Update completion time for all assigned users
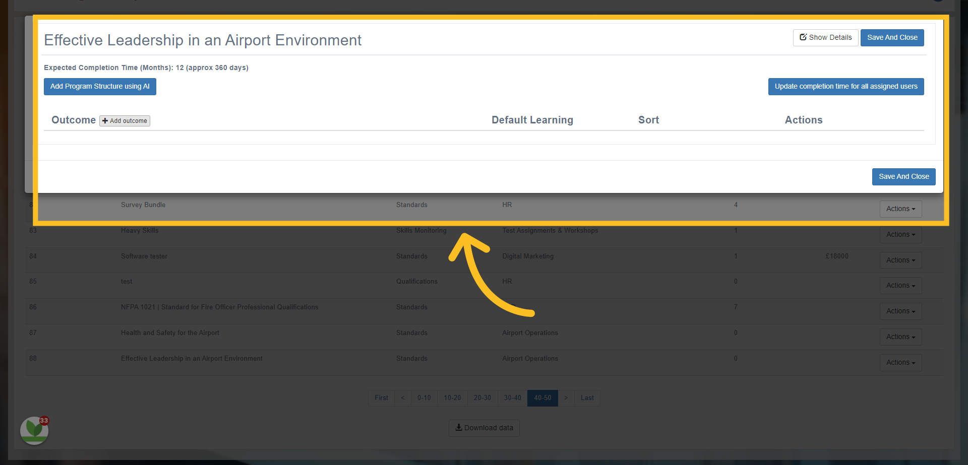This screenshot has height=465, width=968. (846, 87)
